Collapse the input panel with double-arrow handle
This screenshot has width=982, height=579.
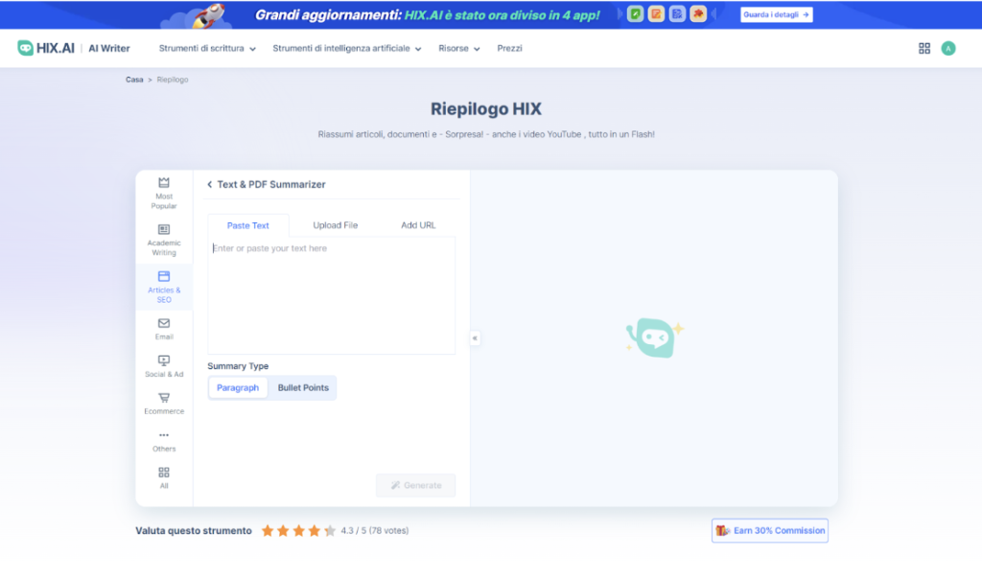(x=475, y=338)
